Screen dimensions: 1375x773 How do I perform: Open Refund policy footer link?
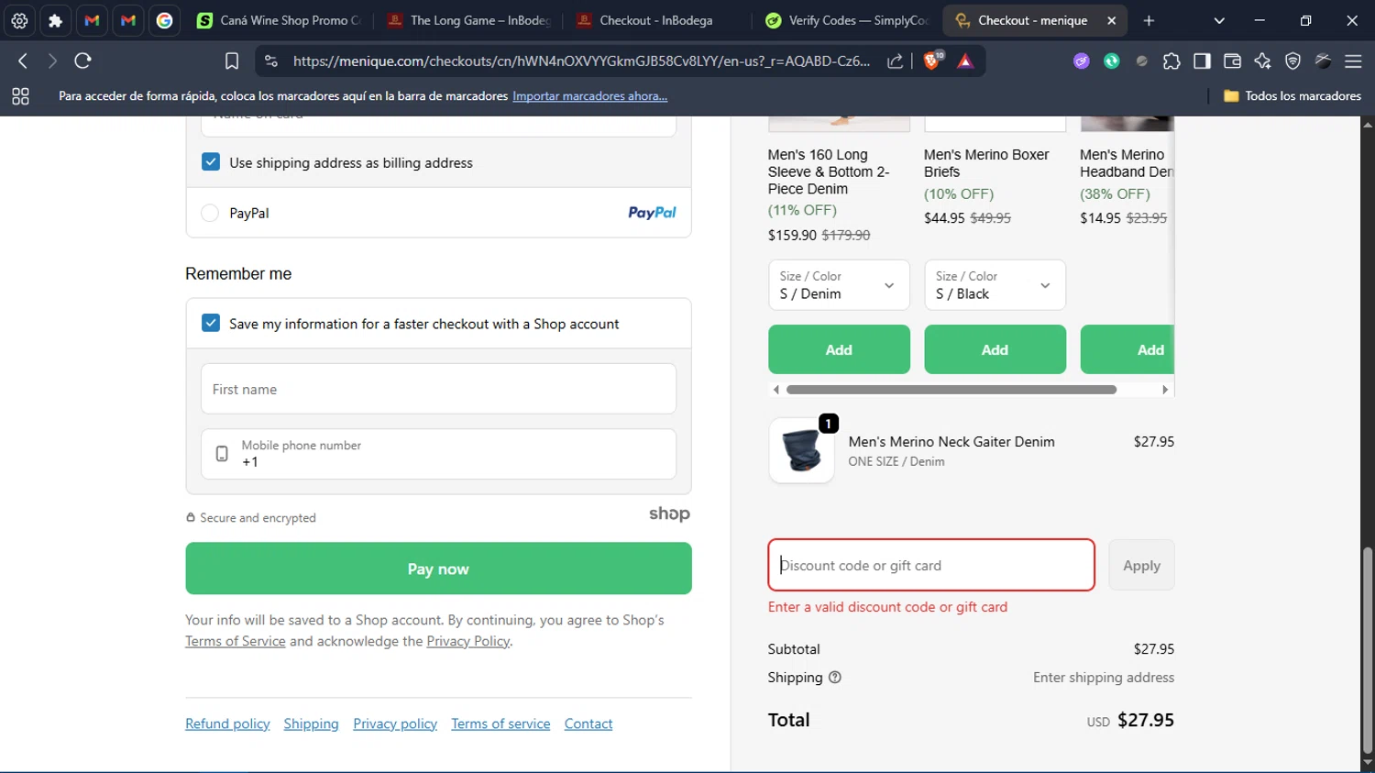(x=227, y=723)
